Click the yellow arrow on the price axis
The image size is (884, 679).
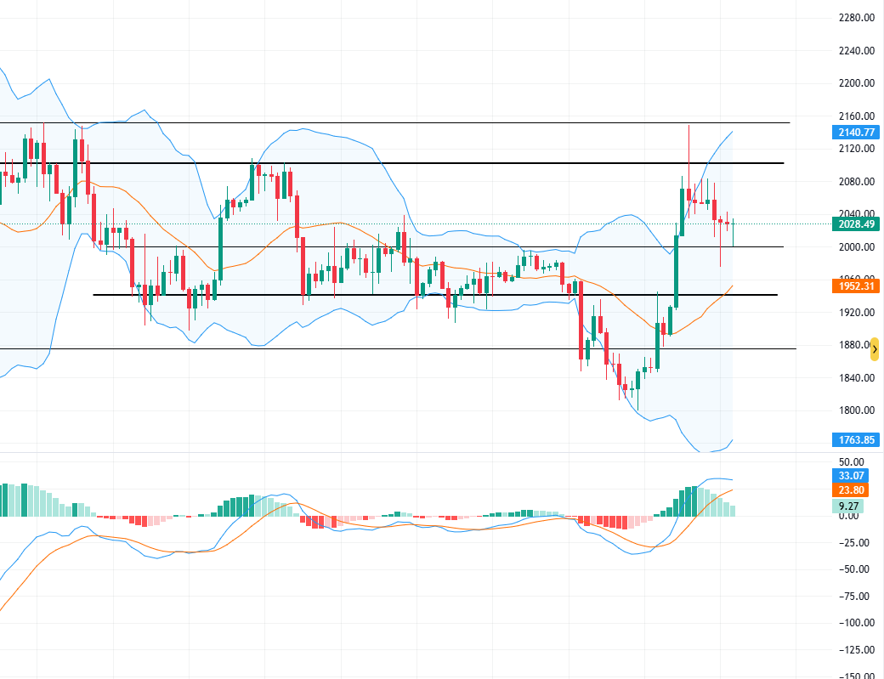click(x=874, y=348)
